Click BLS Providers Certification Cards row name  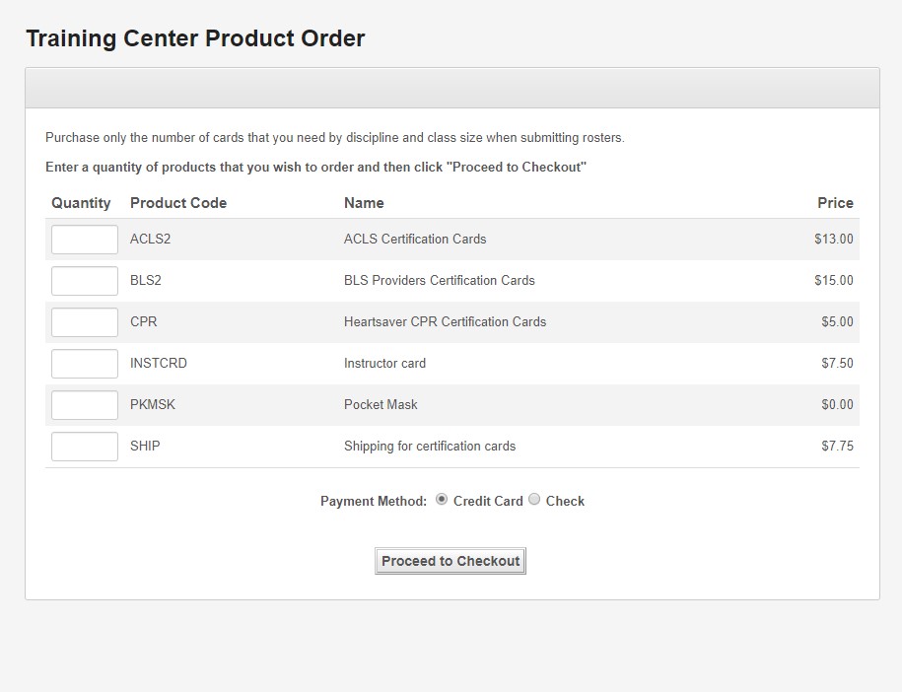pos(440,280)
